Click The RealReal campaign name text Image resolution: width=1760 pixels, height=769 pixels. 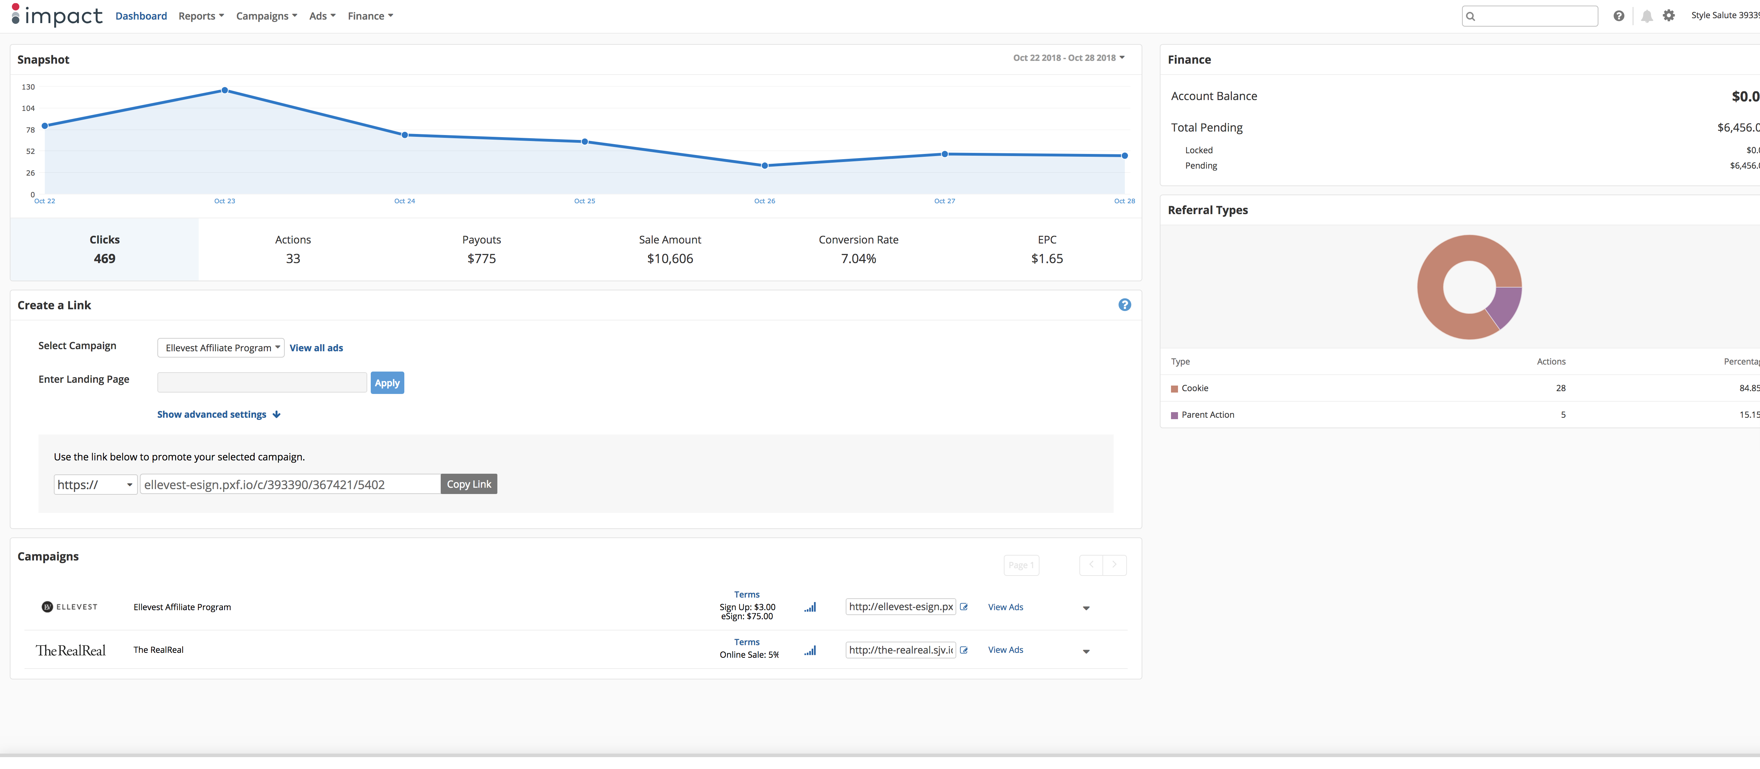158,650
